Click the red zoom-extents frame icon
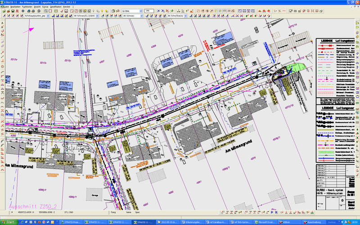Viewport: 360px width, 225px height. pos(312,11)
